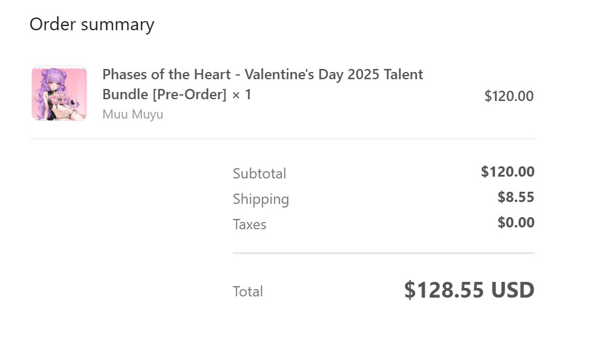Viewport: 600px width, 346px height.
Task: Click the Phases of the Heart product title
Action: pyautogui.click(x=262, y=84)
